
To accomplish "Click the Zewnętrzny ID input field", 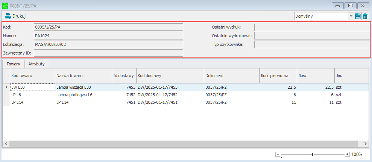I will click(x=108, y=53).
